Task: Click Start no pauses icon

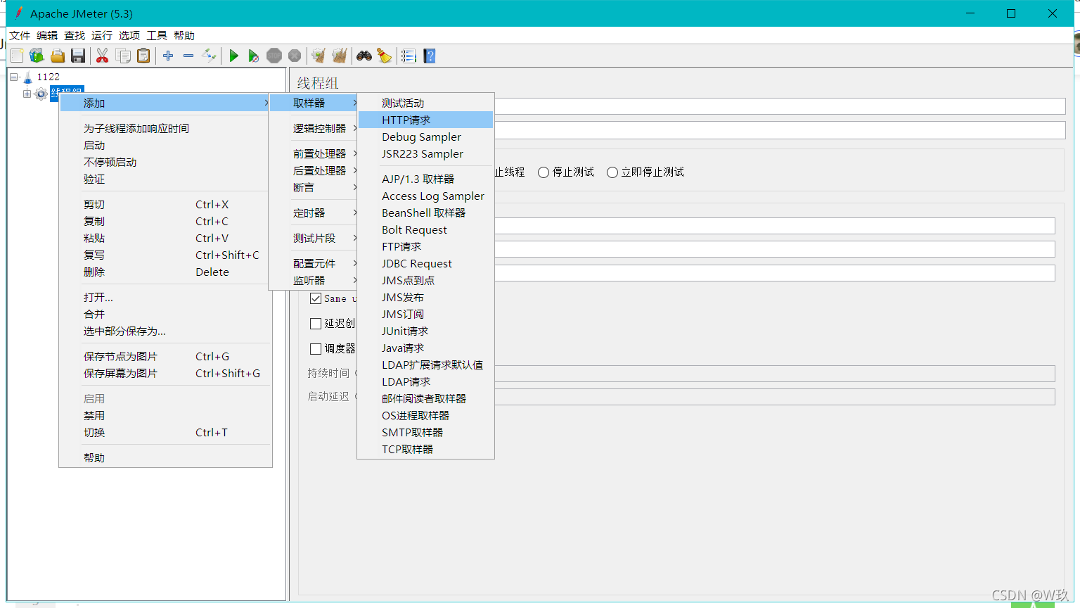Action: tap(254, 56)
